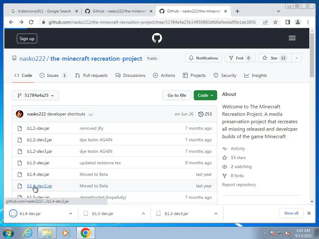Open Chrome three-dot menu
The image size is (319, 239).
[x=308, y=22]
